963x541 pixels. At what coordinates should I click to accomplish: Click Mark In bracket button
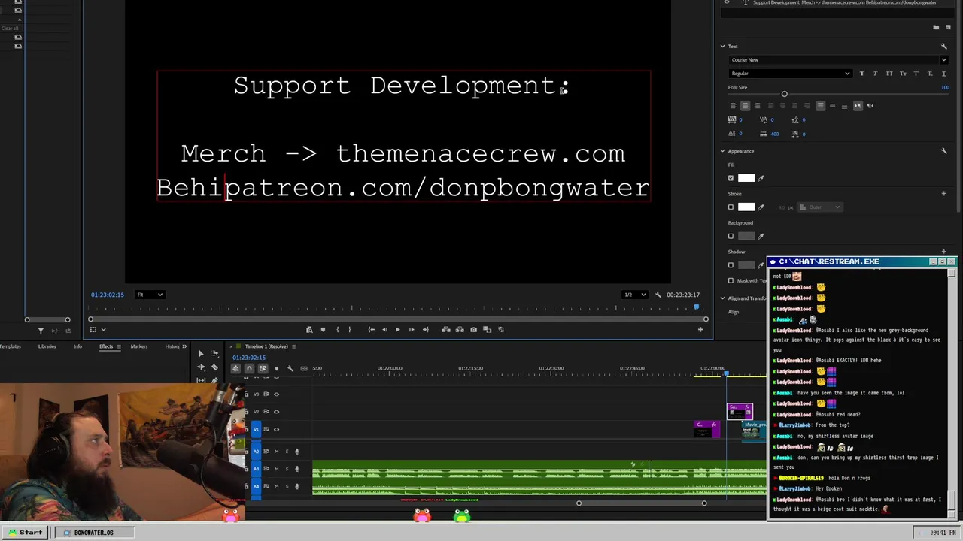pos(337,329)
